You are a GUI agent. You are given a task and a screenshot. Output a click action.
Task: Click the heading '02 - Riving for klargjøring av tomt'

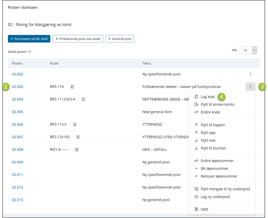40,25
